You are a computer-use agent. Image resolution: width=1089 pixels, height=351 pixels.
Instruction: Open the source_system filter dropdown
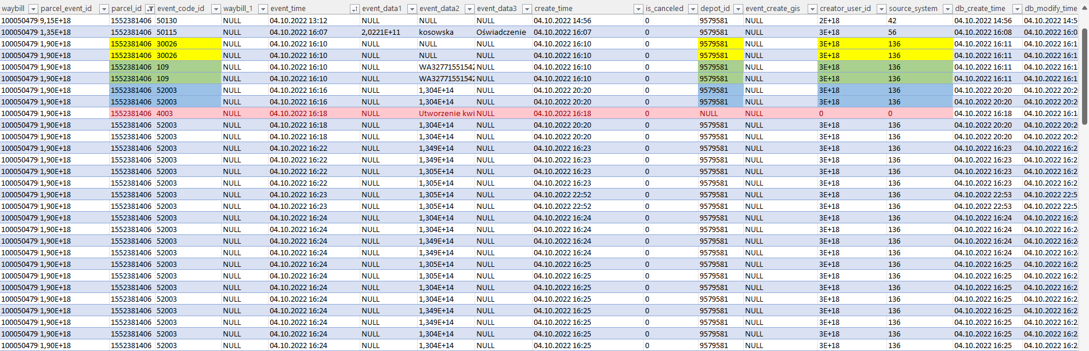coord(947,9)
